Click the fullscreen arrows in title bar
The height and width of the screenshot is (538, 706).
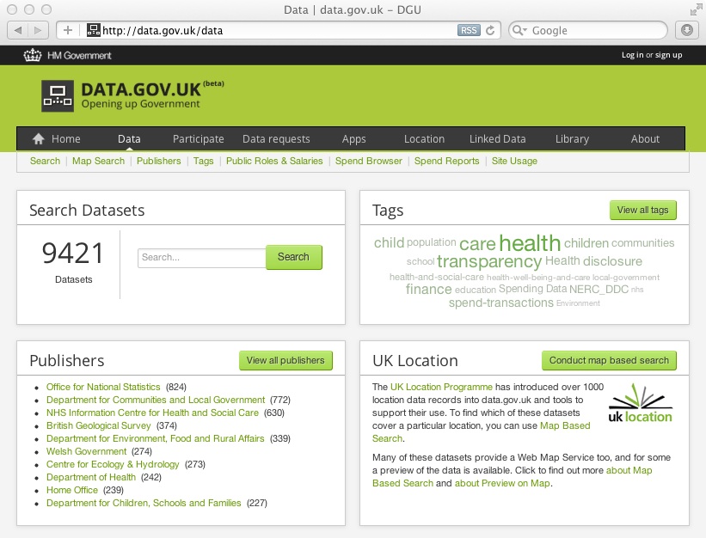click(696, 9)
